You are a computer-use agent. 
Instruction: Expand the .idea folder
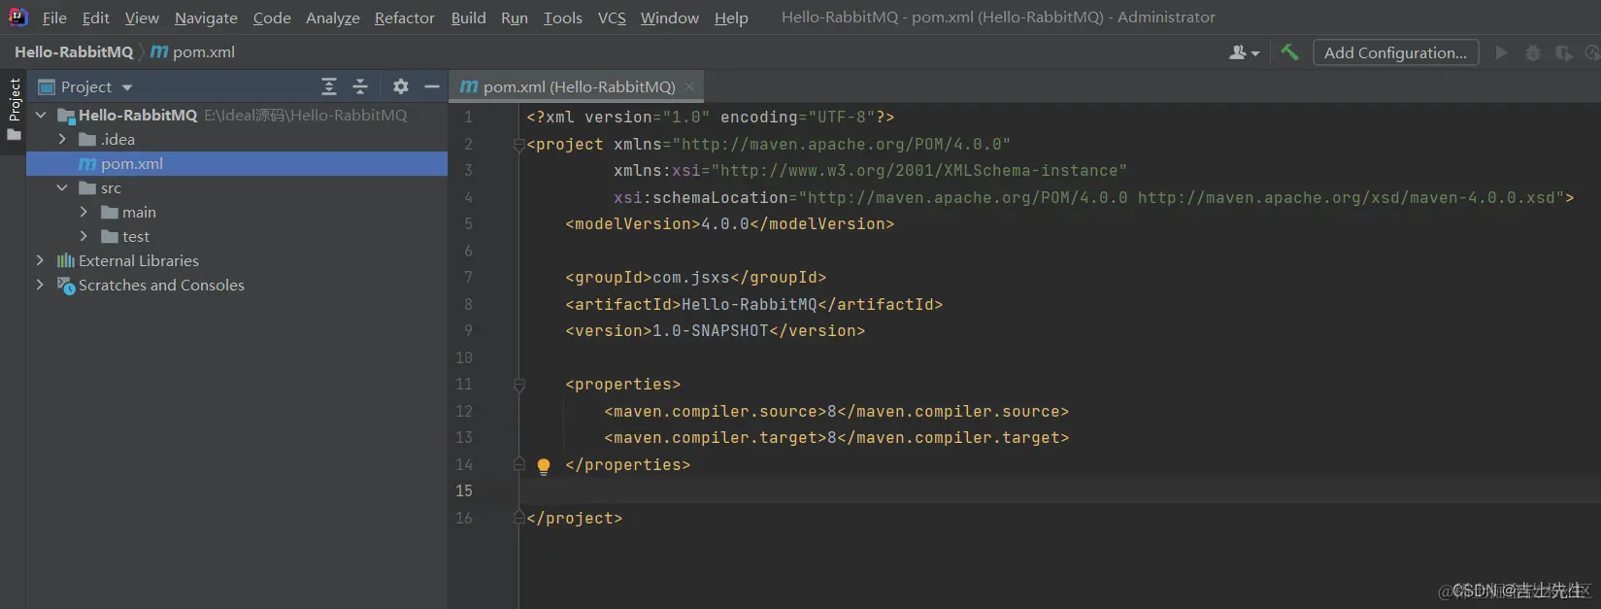coord(62,139)
